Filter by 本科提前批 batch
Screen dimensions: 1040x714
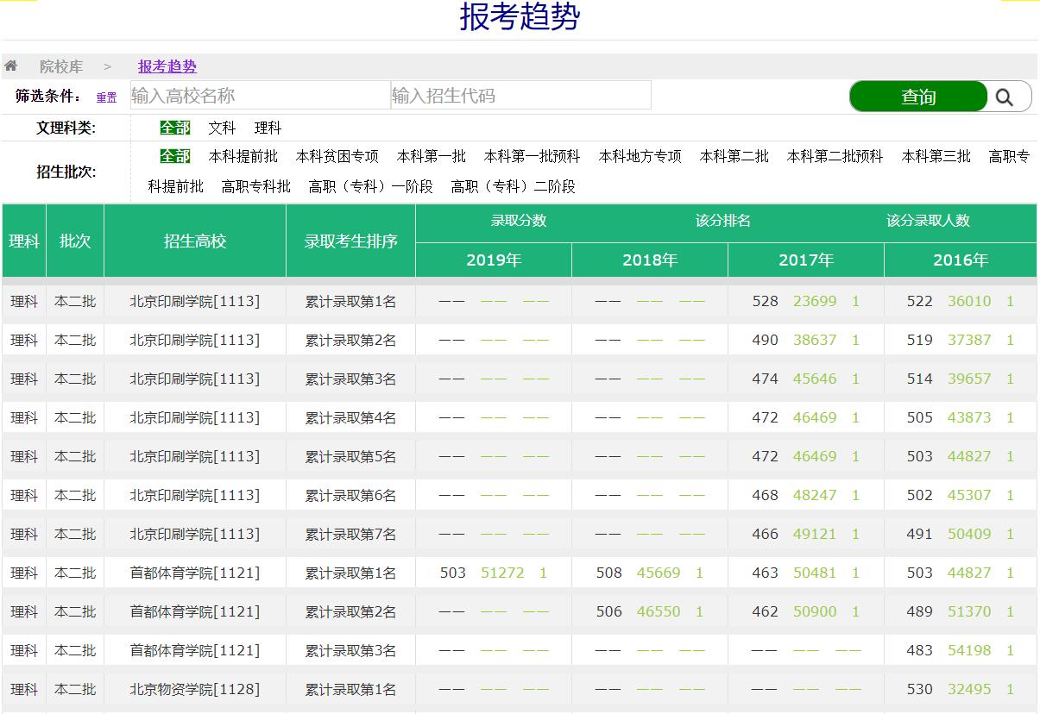pyautogui.click(x=243, y=156)
